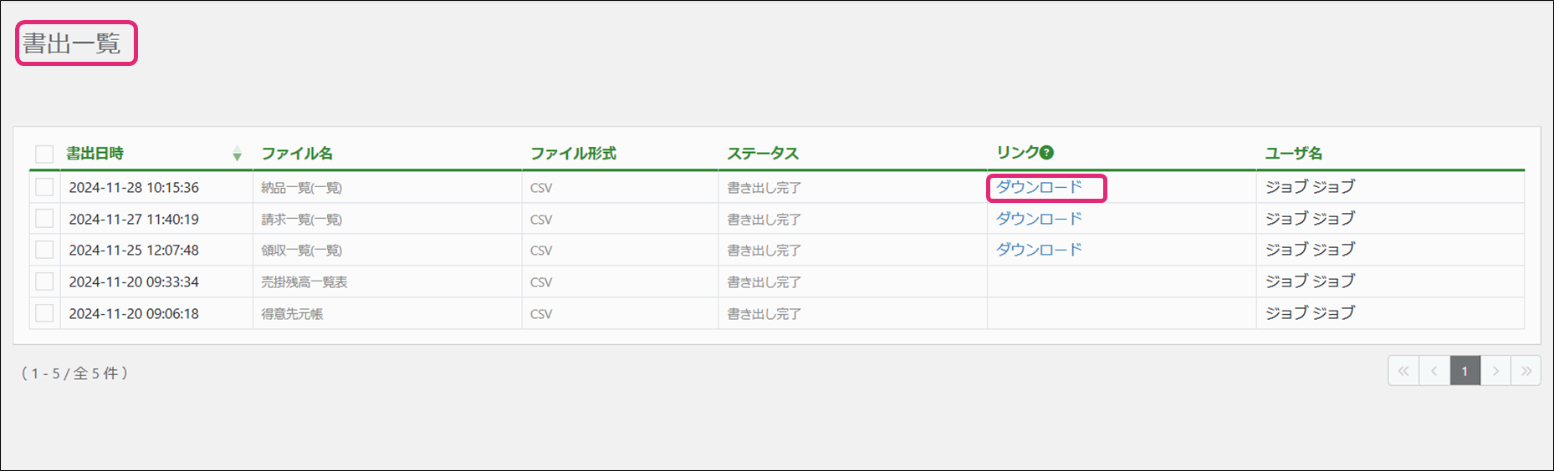The image size is (1554, 471).
Task: Download the 請求一覧(一覧) CSV file
Action: point(1039,219)
